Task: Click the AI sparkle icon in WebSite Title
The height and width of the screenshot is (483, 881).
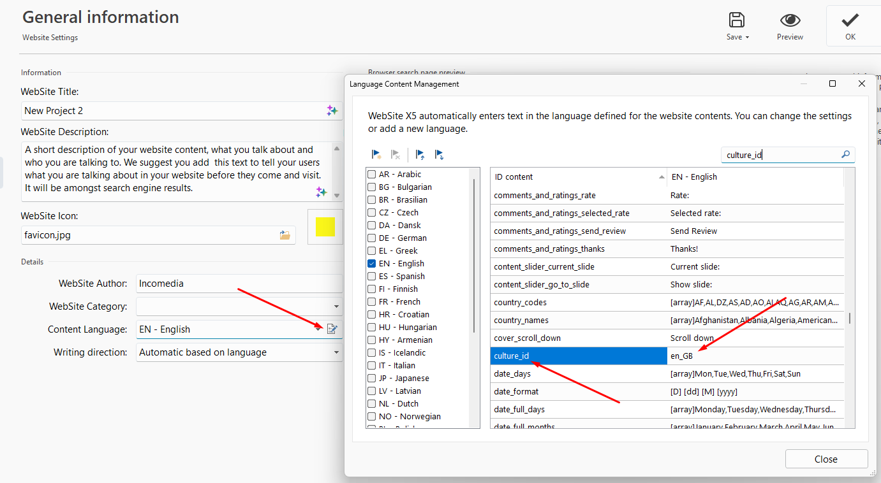Action: 332,110
